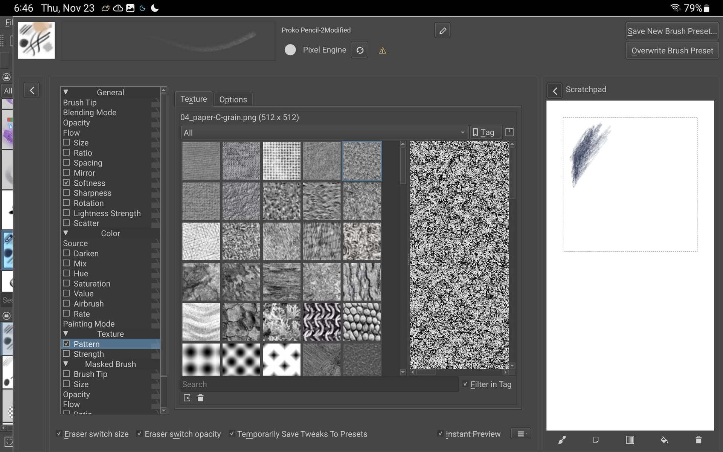723x452 pixels.
Task: Fill scratchpad area with gradient icon
Action: click(x=630, y=440)
